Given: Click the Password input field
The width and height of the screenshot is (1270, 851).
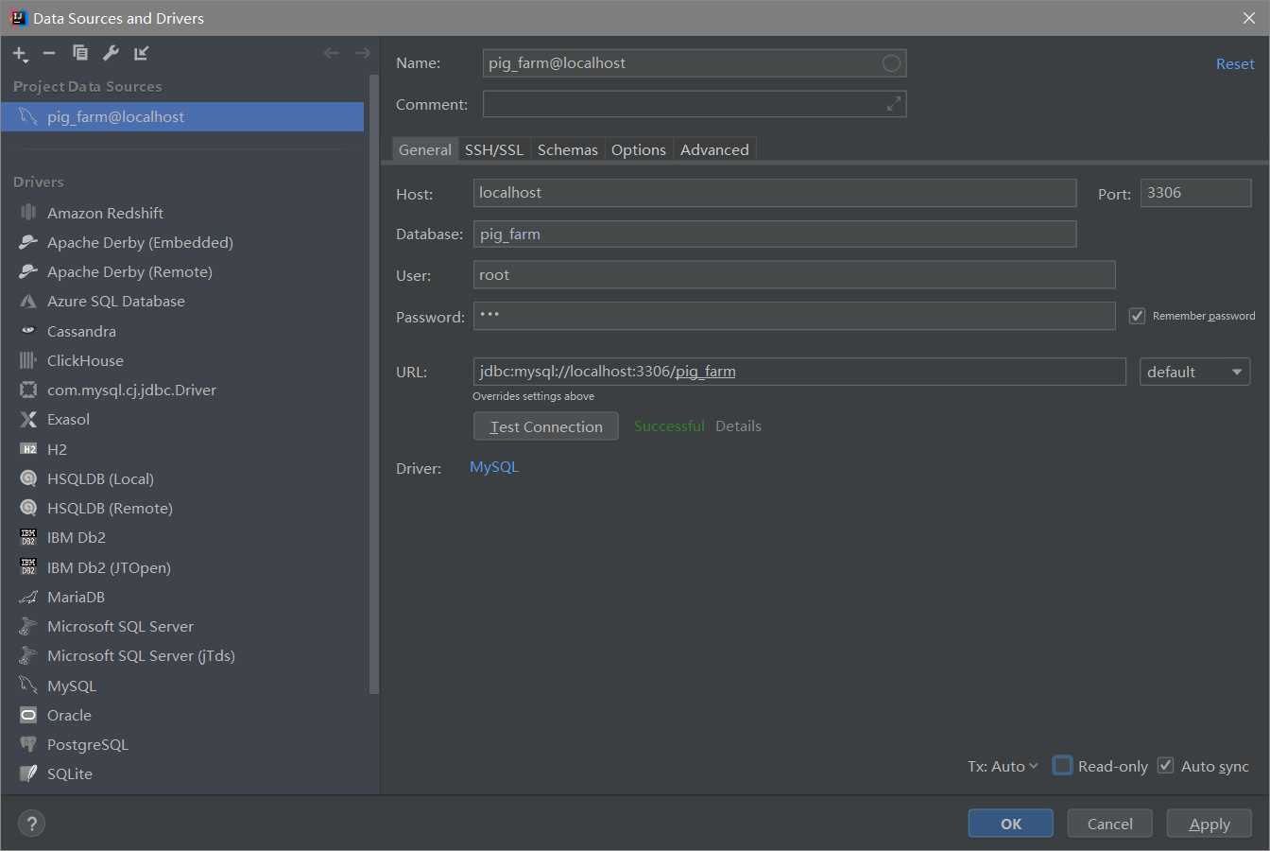Looking at the screenshot, I should (795, 316).
